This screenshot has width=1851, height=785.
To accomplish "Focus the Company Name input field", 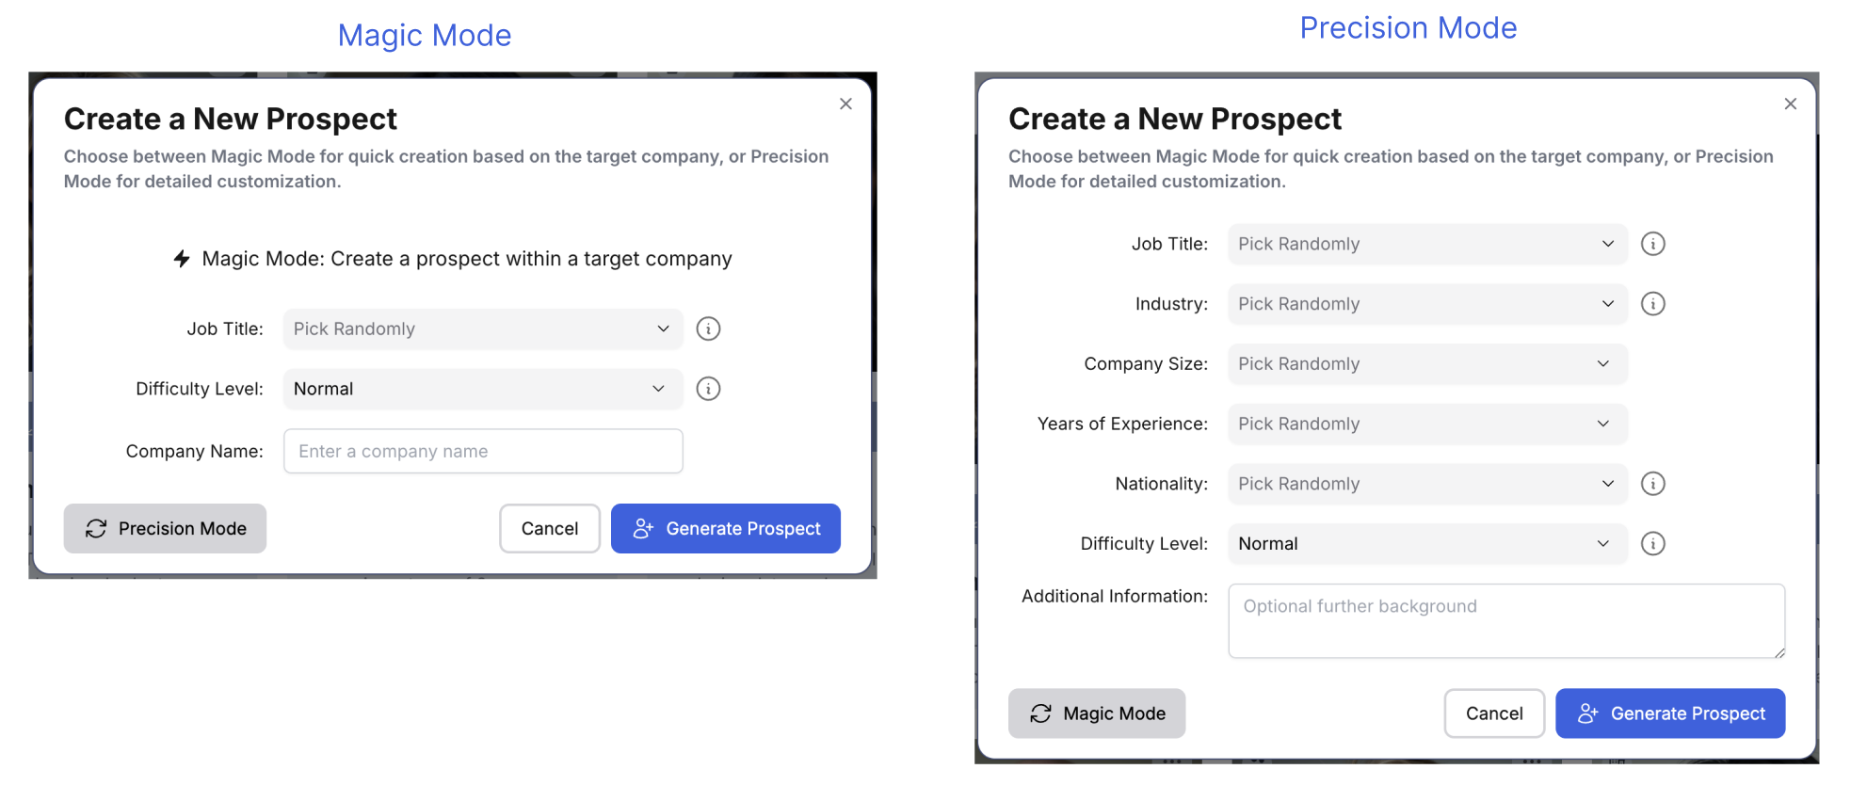I will pos(482,452).
